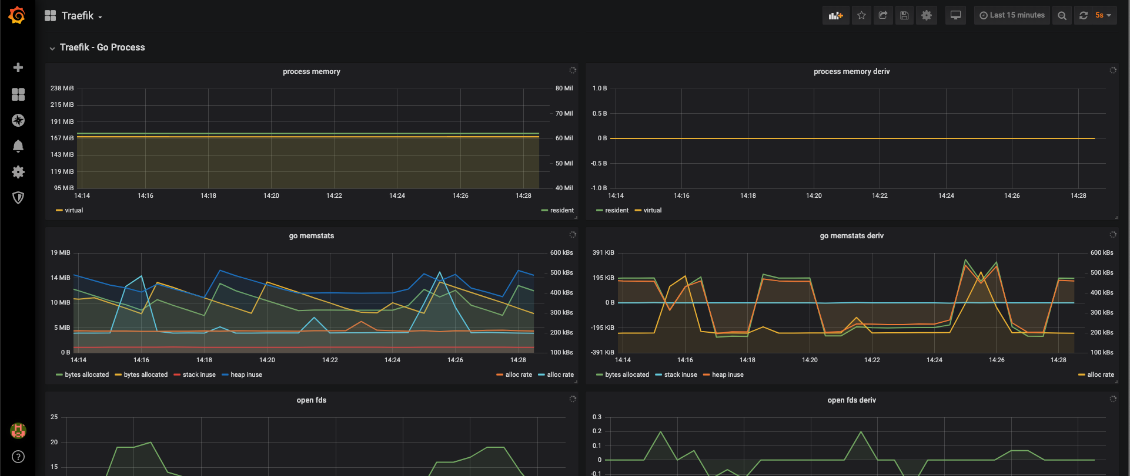Open the go memstats panel title menu
The width and height of the screenshot is (1130, 476).
click(x=312, y=236)
